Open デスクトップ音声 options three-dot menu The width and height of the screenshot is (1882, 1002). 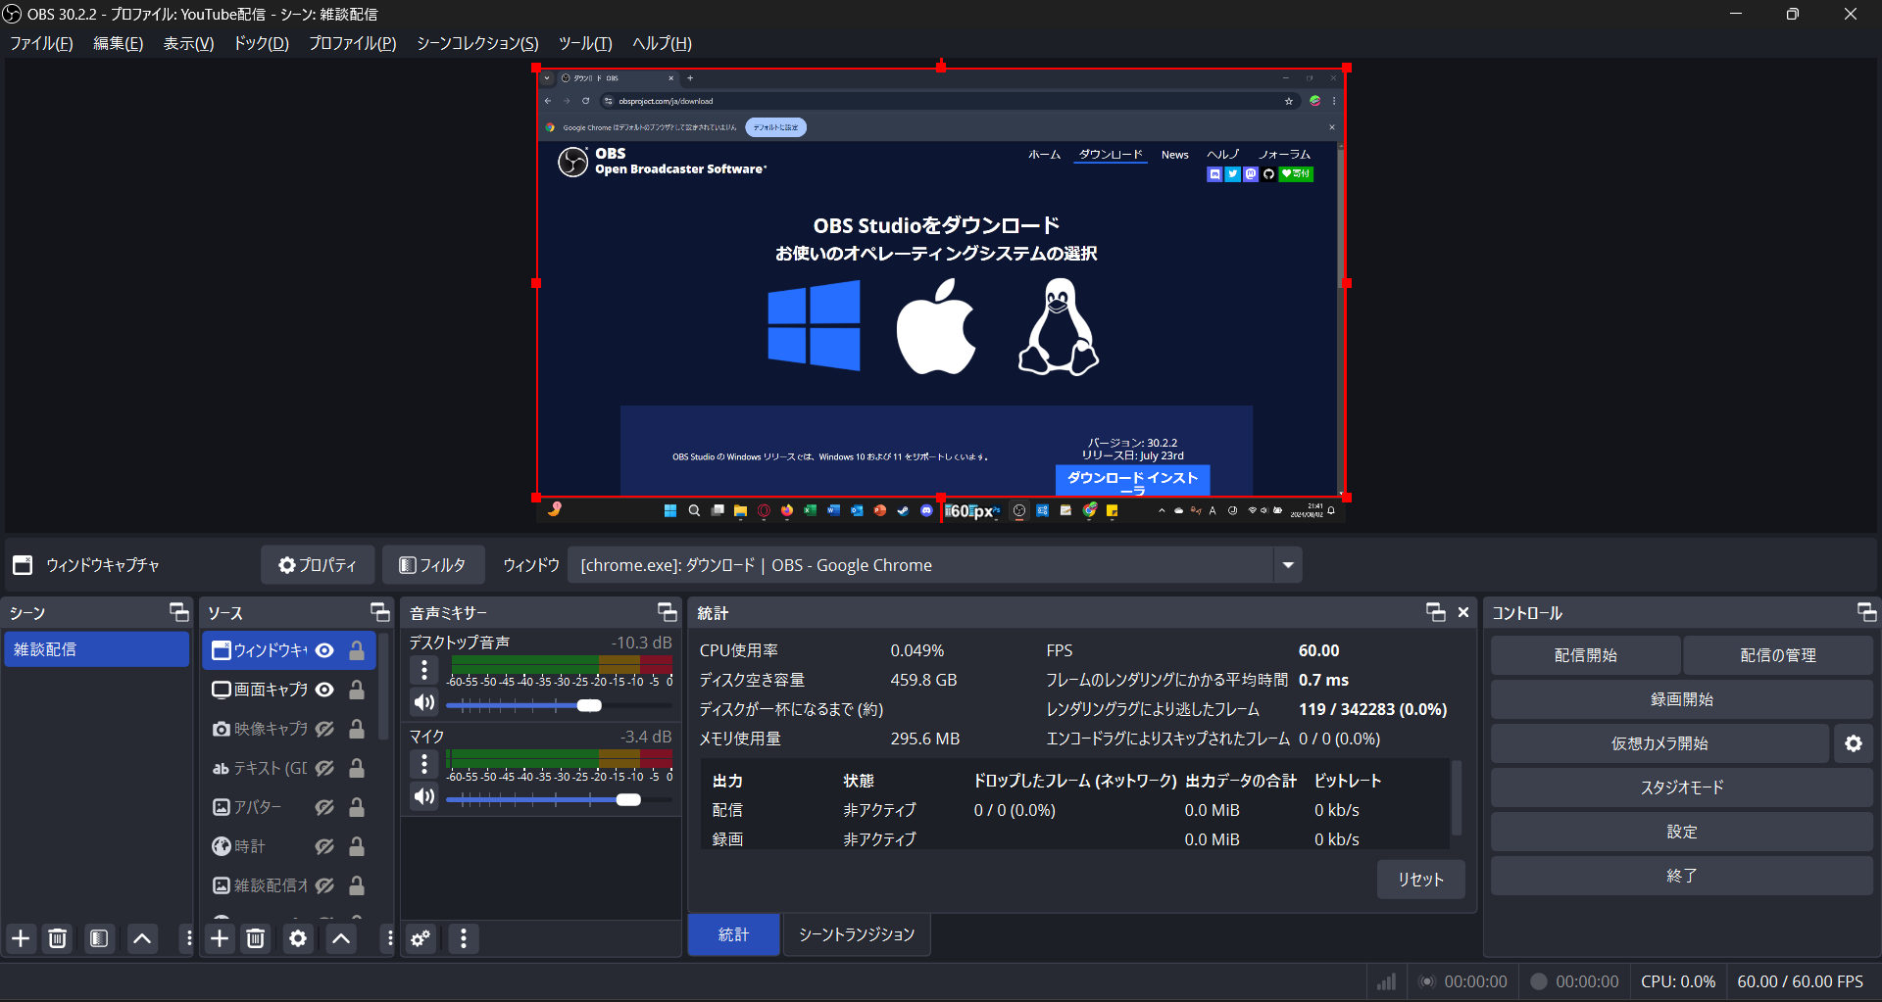(424, 670)
